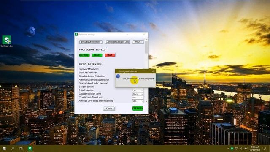Show hidden system tray icons
This screenshot has width=270, height=152.
pos(228,148)
